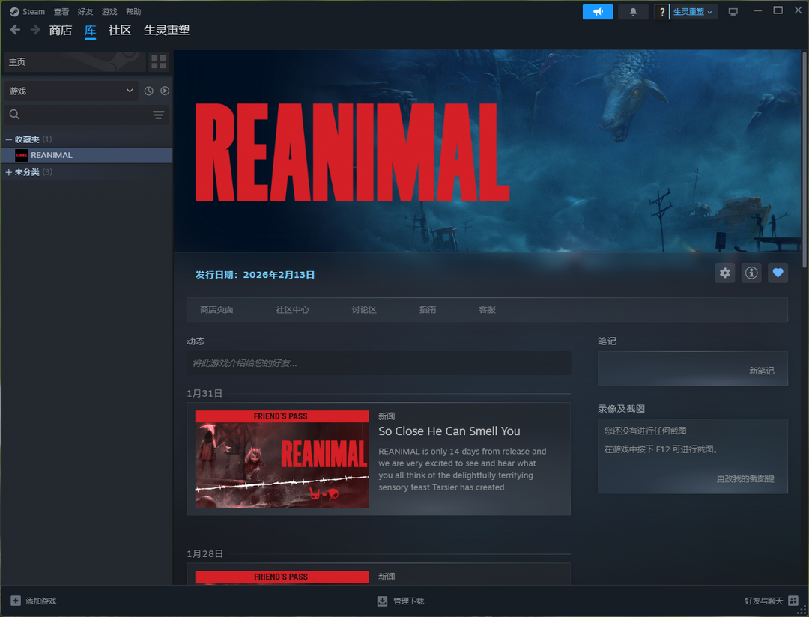Open the 生灵重塑 account dropdown
Viewport: 809px width, 617px height.
click(693, 12)
